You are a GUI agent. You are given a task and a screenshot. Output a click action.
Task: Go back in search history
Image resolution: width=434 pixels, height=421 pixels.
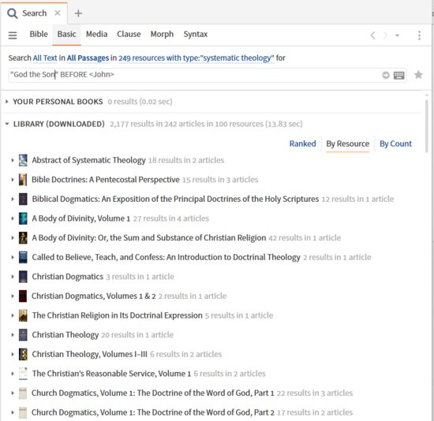[x=373, y=35]
